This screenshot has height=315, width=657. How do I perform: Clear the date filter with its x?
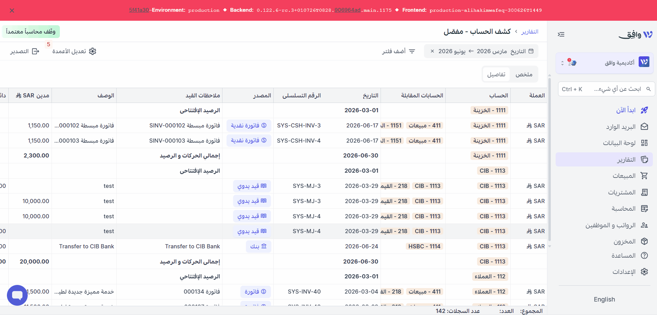tap(432, 51)
